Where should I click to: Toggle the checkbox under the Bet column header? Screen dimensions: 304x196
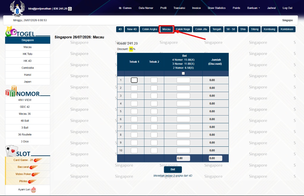tap(183, 73)
